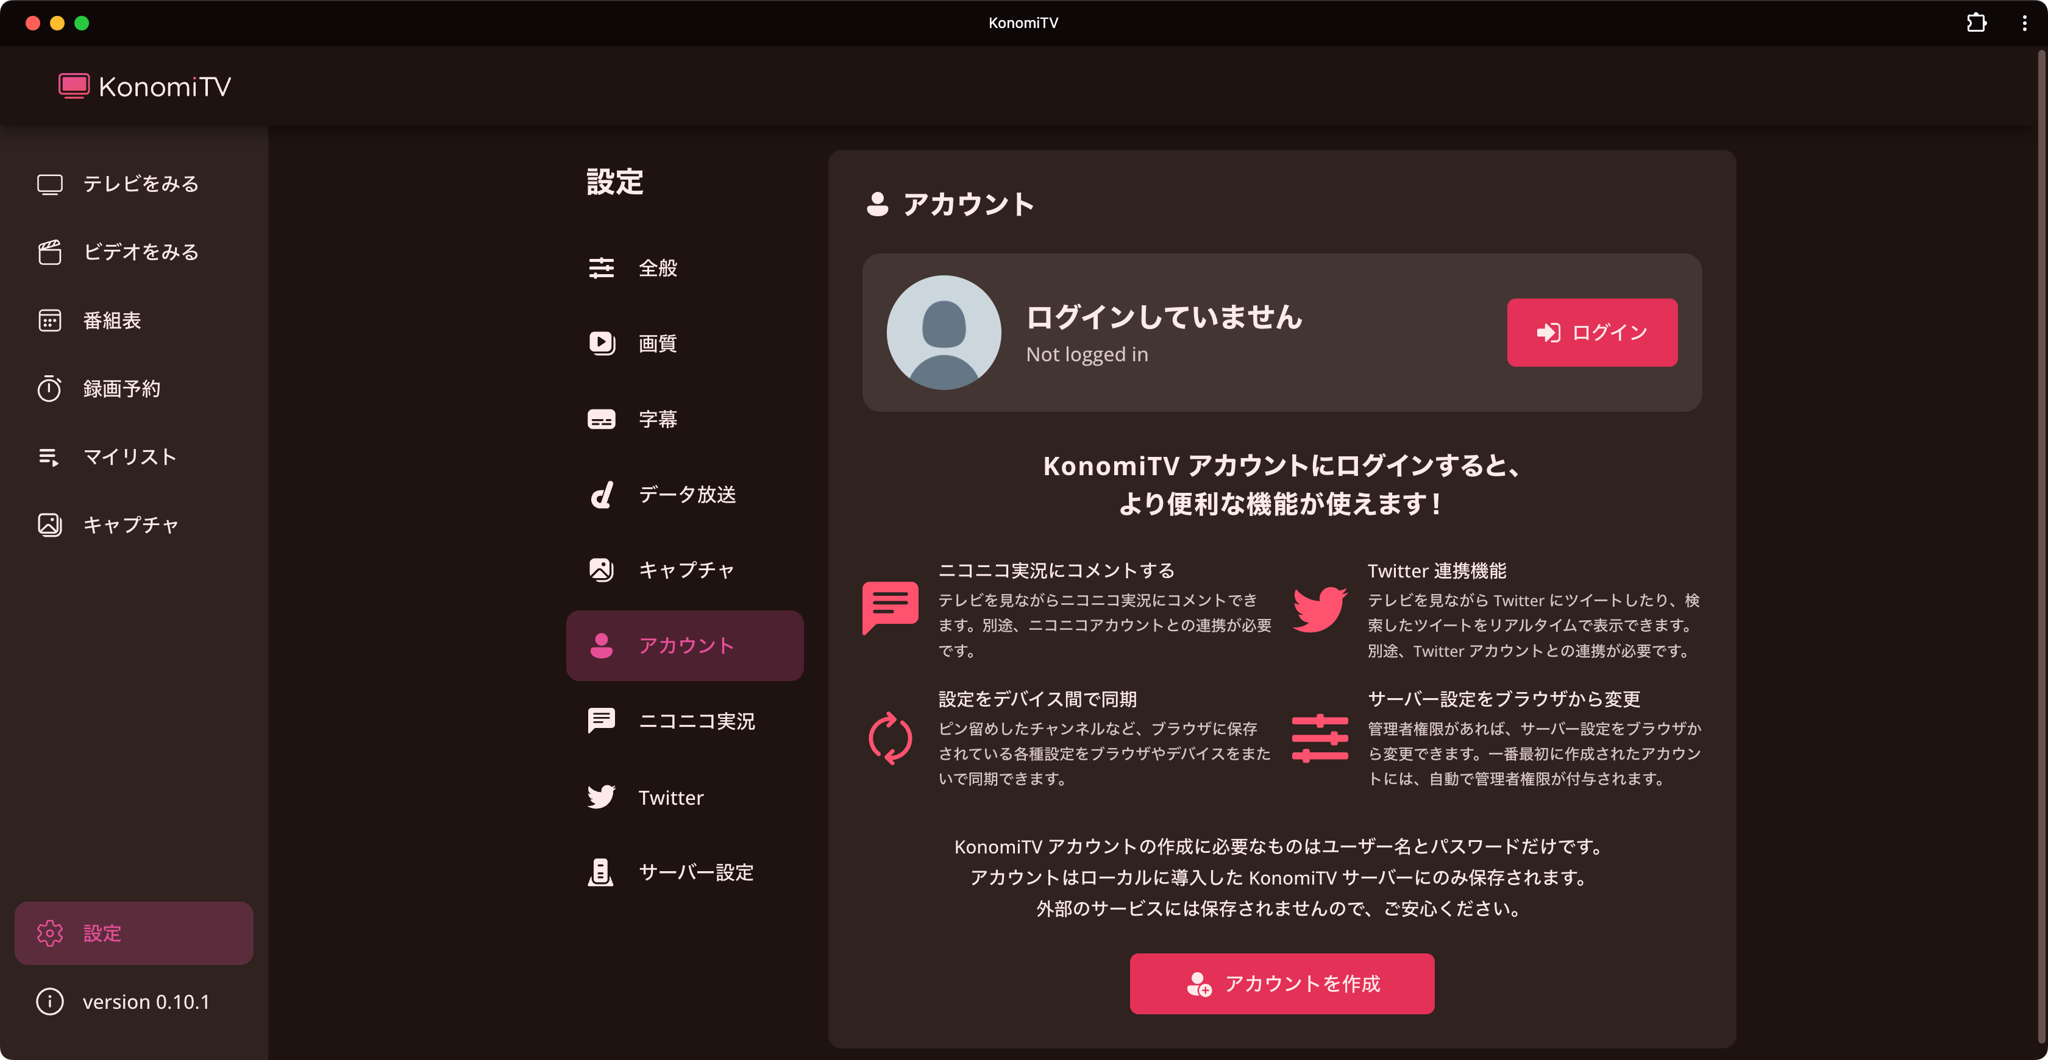The width and height of the screenshot is (2048, 1060).
Task: Switch to キャプチャ settings tab label
Action: [687, 570]
